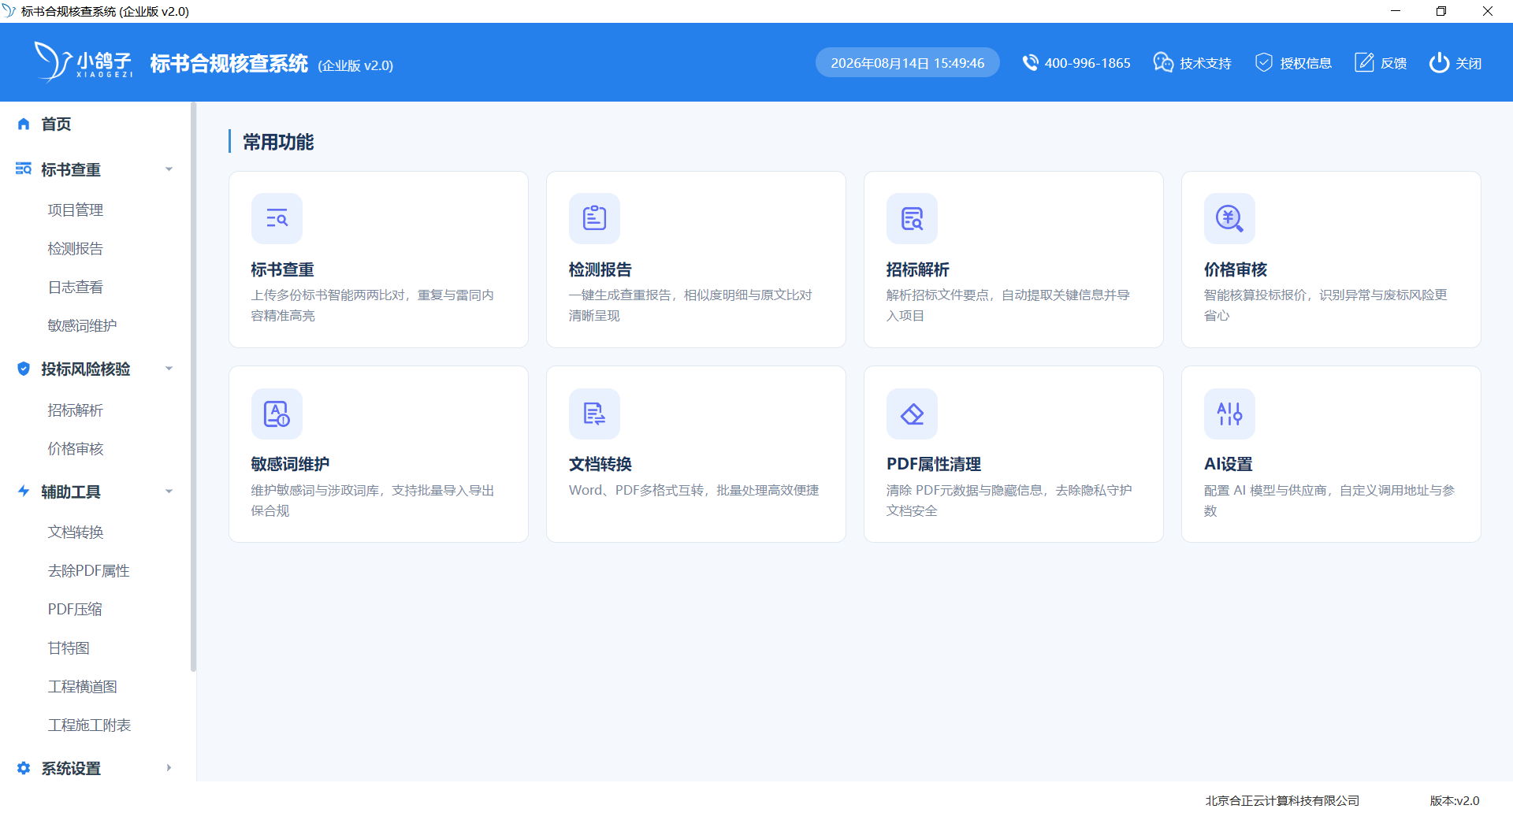Open 文档转换 sidebar item
Image resolution: width=1513 pixels, height=820 pixels.
click(x=76, y=532)
